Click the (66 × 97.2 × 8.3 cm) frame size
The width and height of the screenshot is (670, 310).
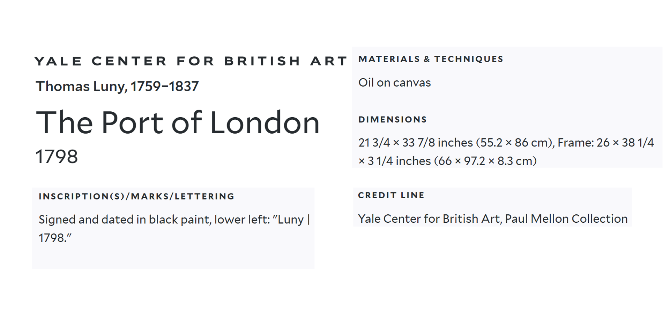click(485, 161)
